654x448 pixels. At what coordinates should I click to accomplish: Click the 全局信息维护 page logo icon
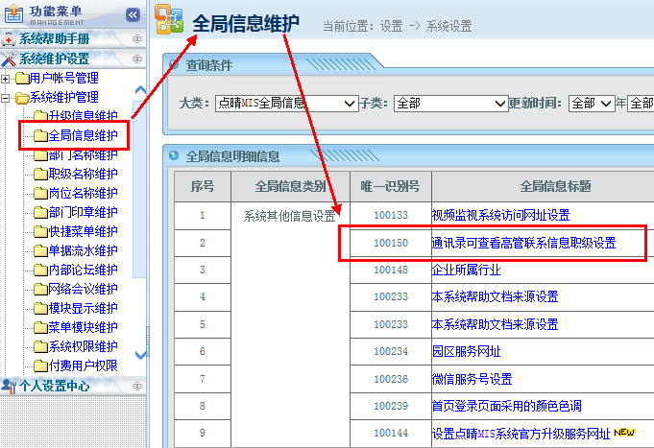(x=169, y=23)
